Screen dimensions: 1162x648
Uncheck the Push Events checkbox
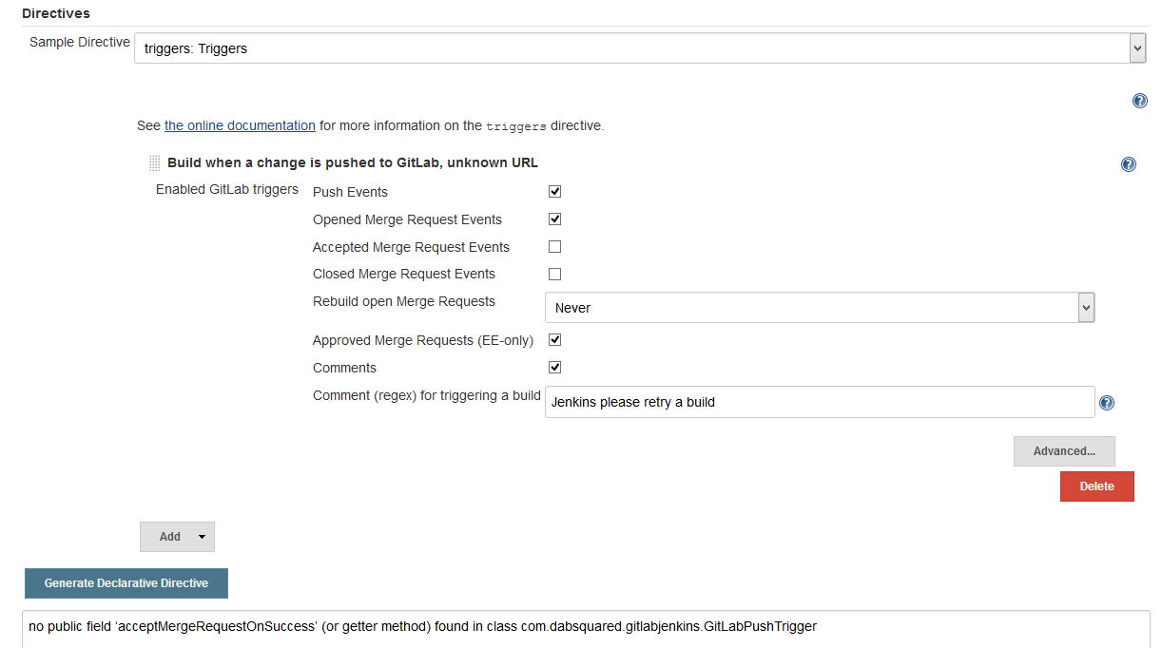[555, 191]
